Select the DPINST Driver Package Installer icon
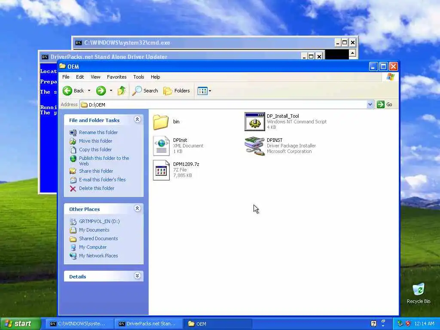Screen dimensions: 440x330 coord(254,146)
